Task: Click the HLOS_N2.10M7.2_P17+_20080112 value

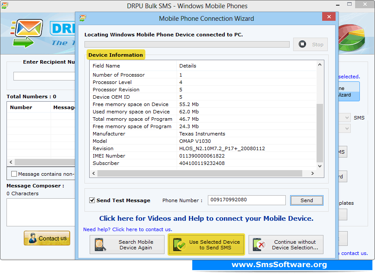Action: [222, 148]
